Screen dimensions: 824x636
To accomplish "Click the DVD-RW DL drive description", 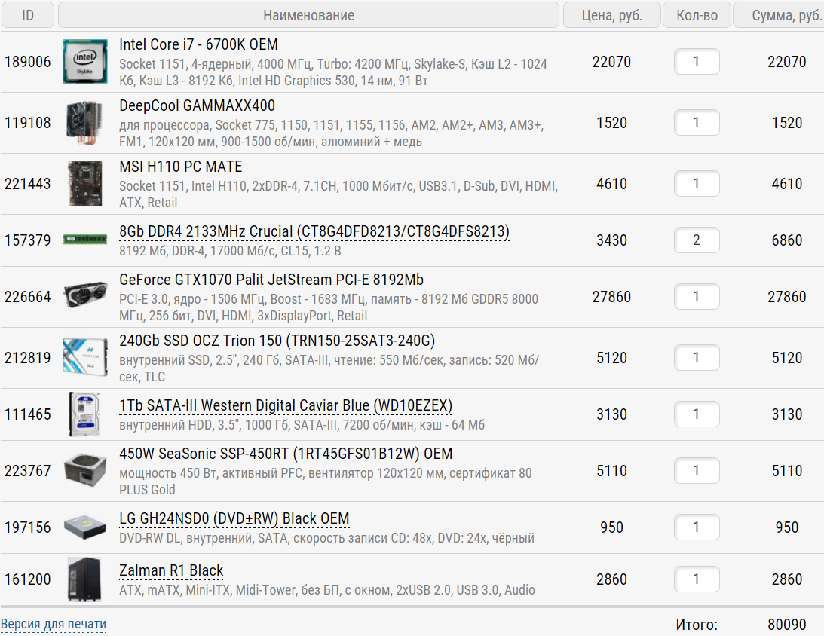I will pyautogui.click(x=326, y=538).
